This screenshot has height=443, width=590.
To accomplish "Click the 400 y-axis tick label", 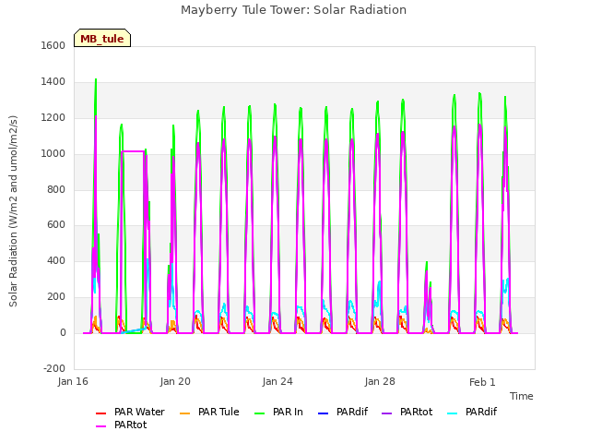I will [56, 260].
